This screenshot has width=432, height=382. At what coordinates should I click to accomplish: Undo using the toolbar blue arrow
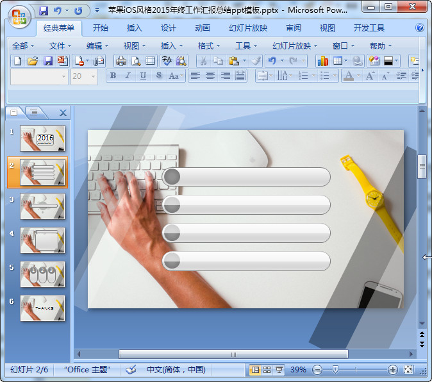[272, 61]
